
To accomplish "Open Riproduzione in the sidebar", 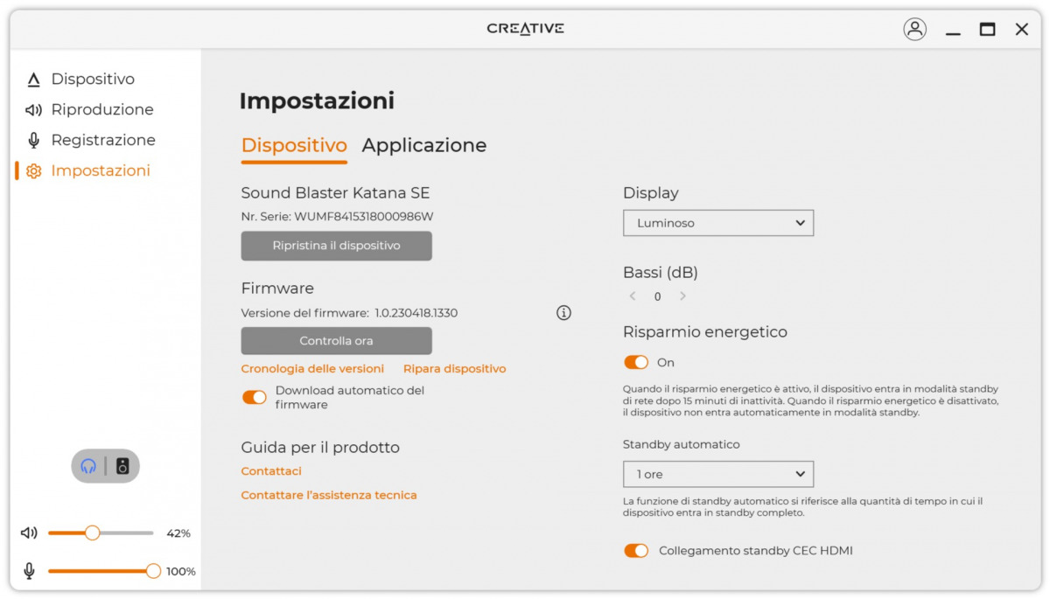I will click(101, 109).
